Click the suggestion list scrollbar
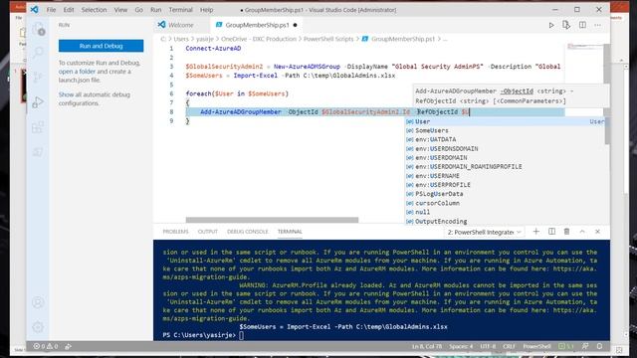This screenshot has width=637, height=358. (x=607, y=130)
